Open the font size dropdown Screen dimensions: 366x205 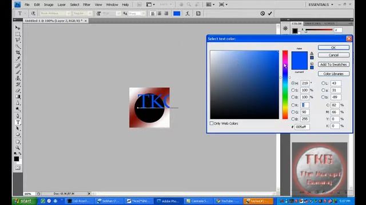[x=118, y=14]
